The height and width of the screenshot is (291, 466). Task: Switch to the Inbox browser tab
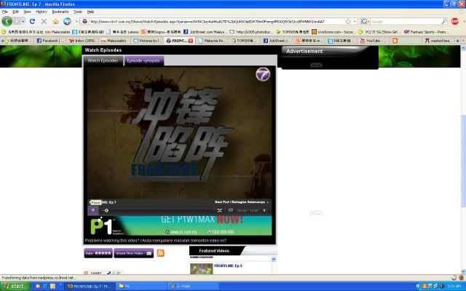82,41
